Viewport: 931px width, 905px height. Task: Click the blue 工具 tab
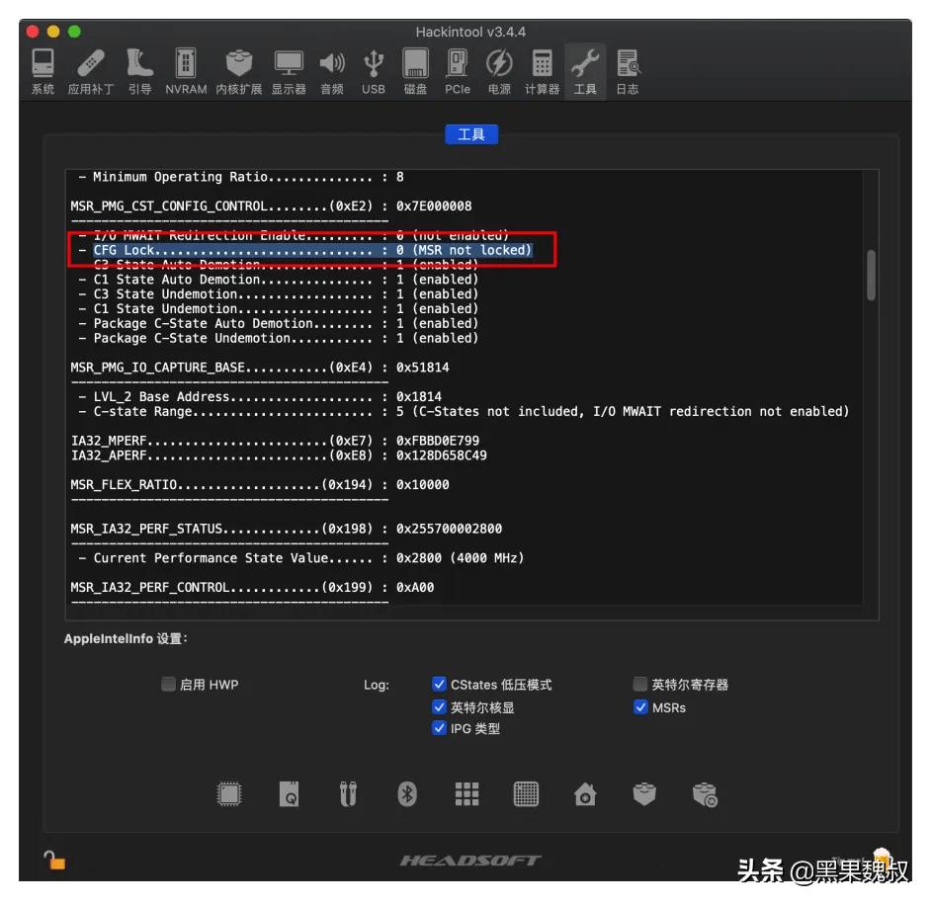(471, 134)
